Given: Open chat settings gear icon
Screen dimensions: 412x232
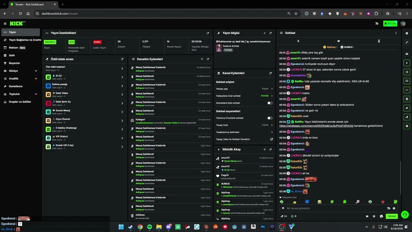Looking at the screenshot, I should click(x=374, y=216).
